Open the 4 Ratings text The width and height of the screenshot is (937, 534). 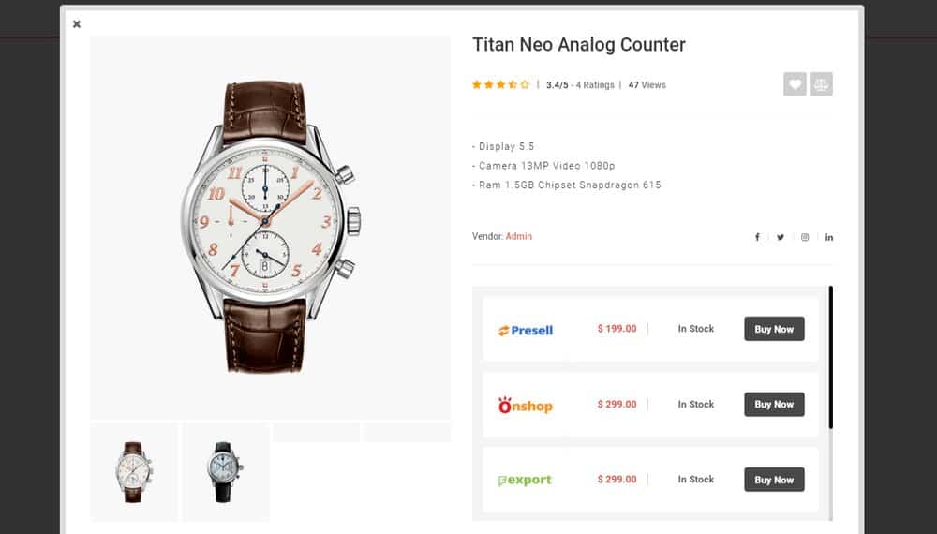pos(595,85)
